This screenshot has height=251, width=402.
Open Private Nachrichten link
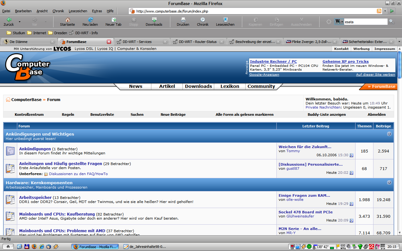tap(323, 107)
